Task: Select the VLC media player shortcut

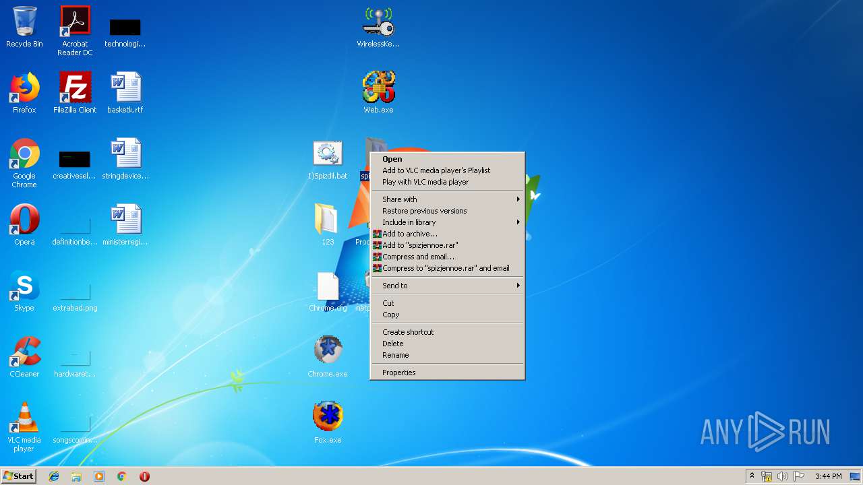Action: [x=24, y=426]
